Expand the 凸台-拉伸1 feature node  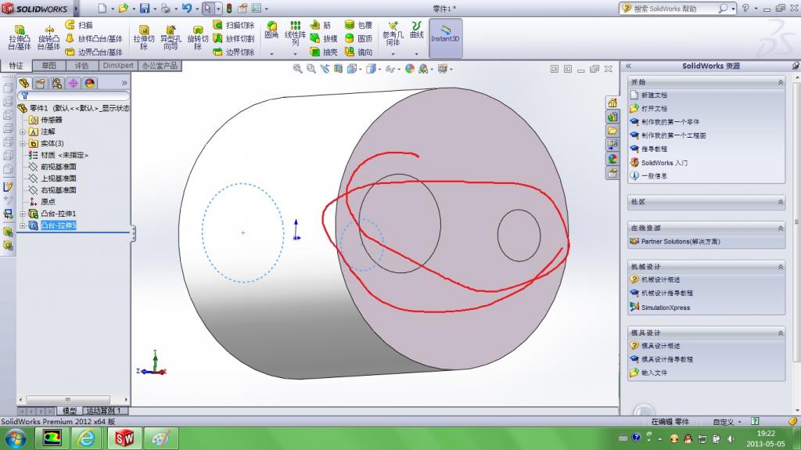pyautogui.click(x=23, y=214)
